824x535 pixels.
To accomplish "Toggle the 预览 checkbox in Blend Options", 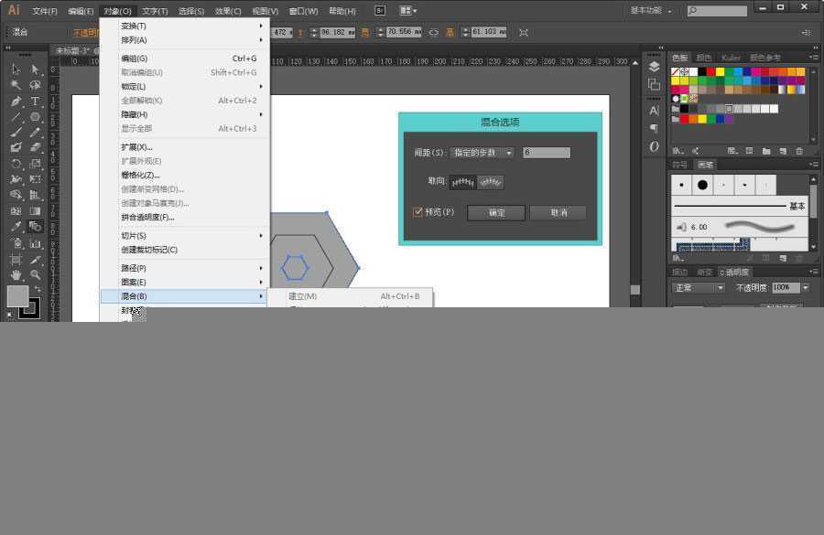I will [x=417, y=211].
